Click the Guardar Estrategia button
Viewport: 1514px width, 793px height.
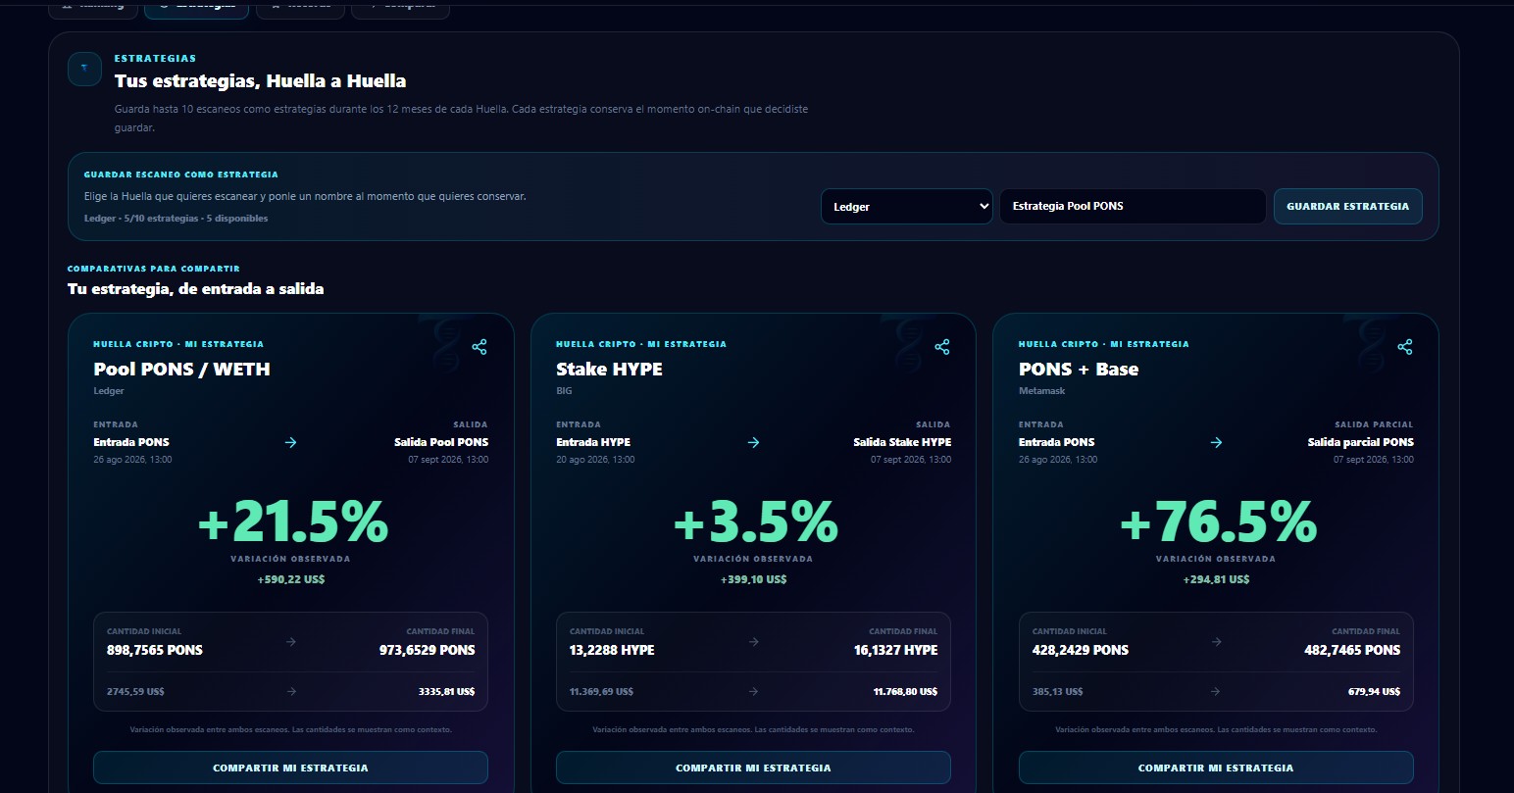click(x=1348, y=207)
